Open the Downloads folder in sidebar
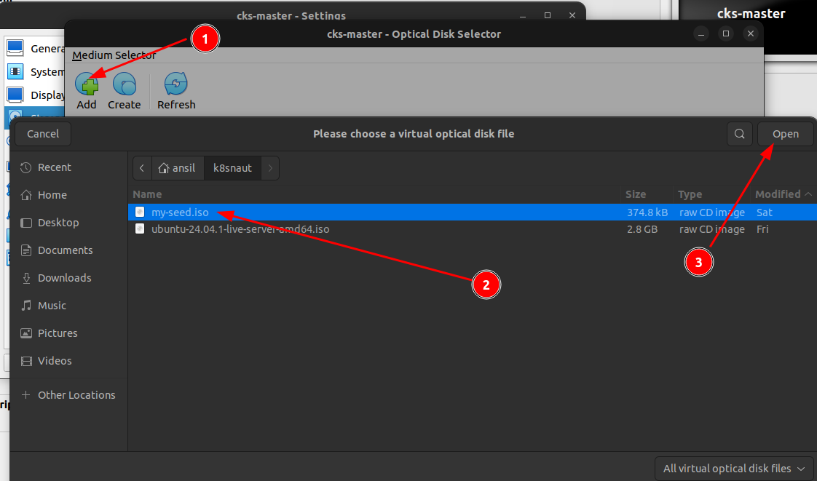817x481 pixels. [x=64, y=278]
